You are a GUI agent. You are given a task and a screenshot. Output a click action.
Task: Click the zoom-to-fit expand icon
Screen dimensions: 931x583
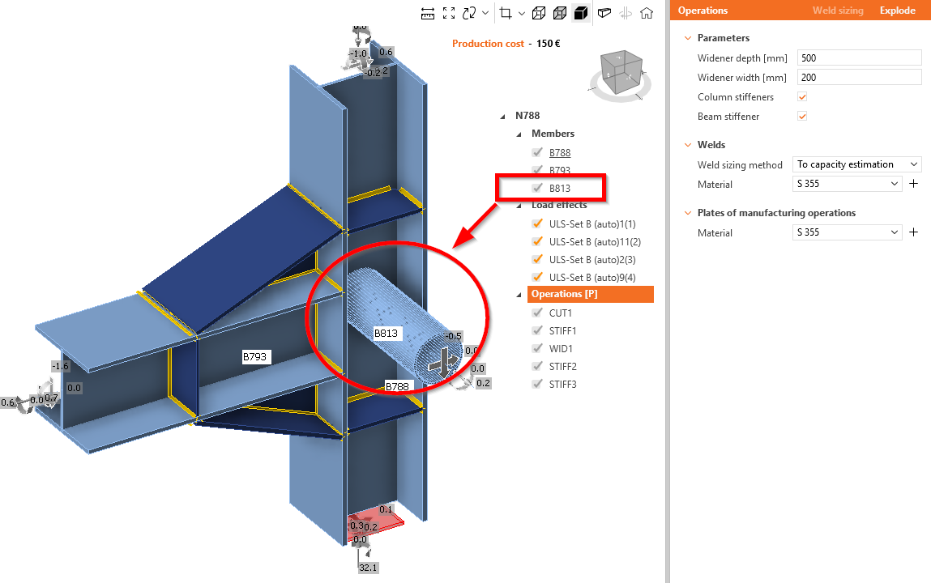pyautogui.click(x=449, y=13)
